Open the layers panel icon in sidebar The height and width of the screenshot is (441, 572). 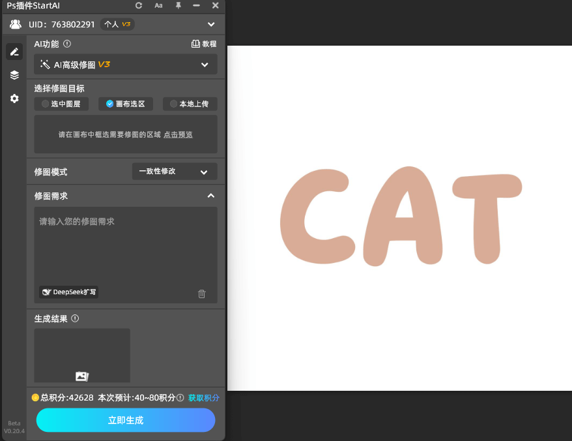click(14, 74)
